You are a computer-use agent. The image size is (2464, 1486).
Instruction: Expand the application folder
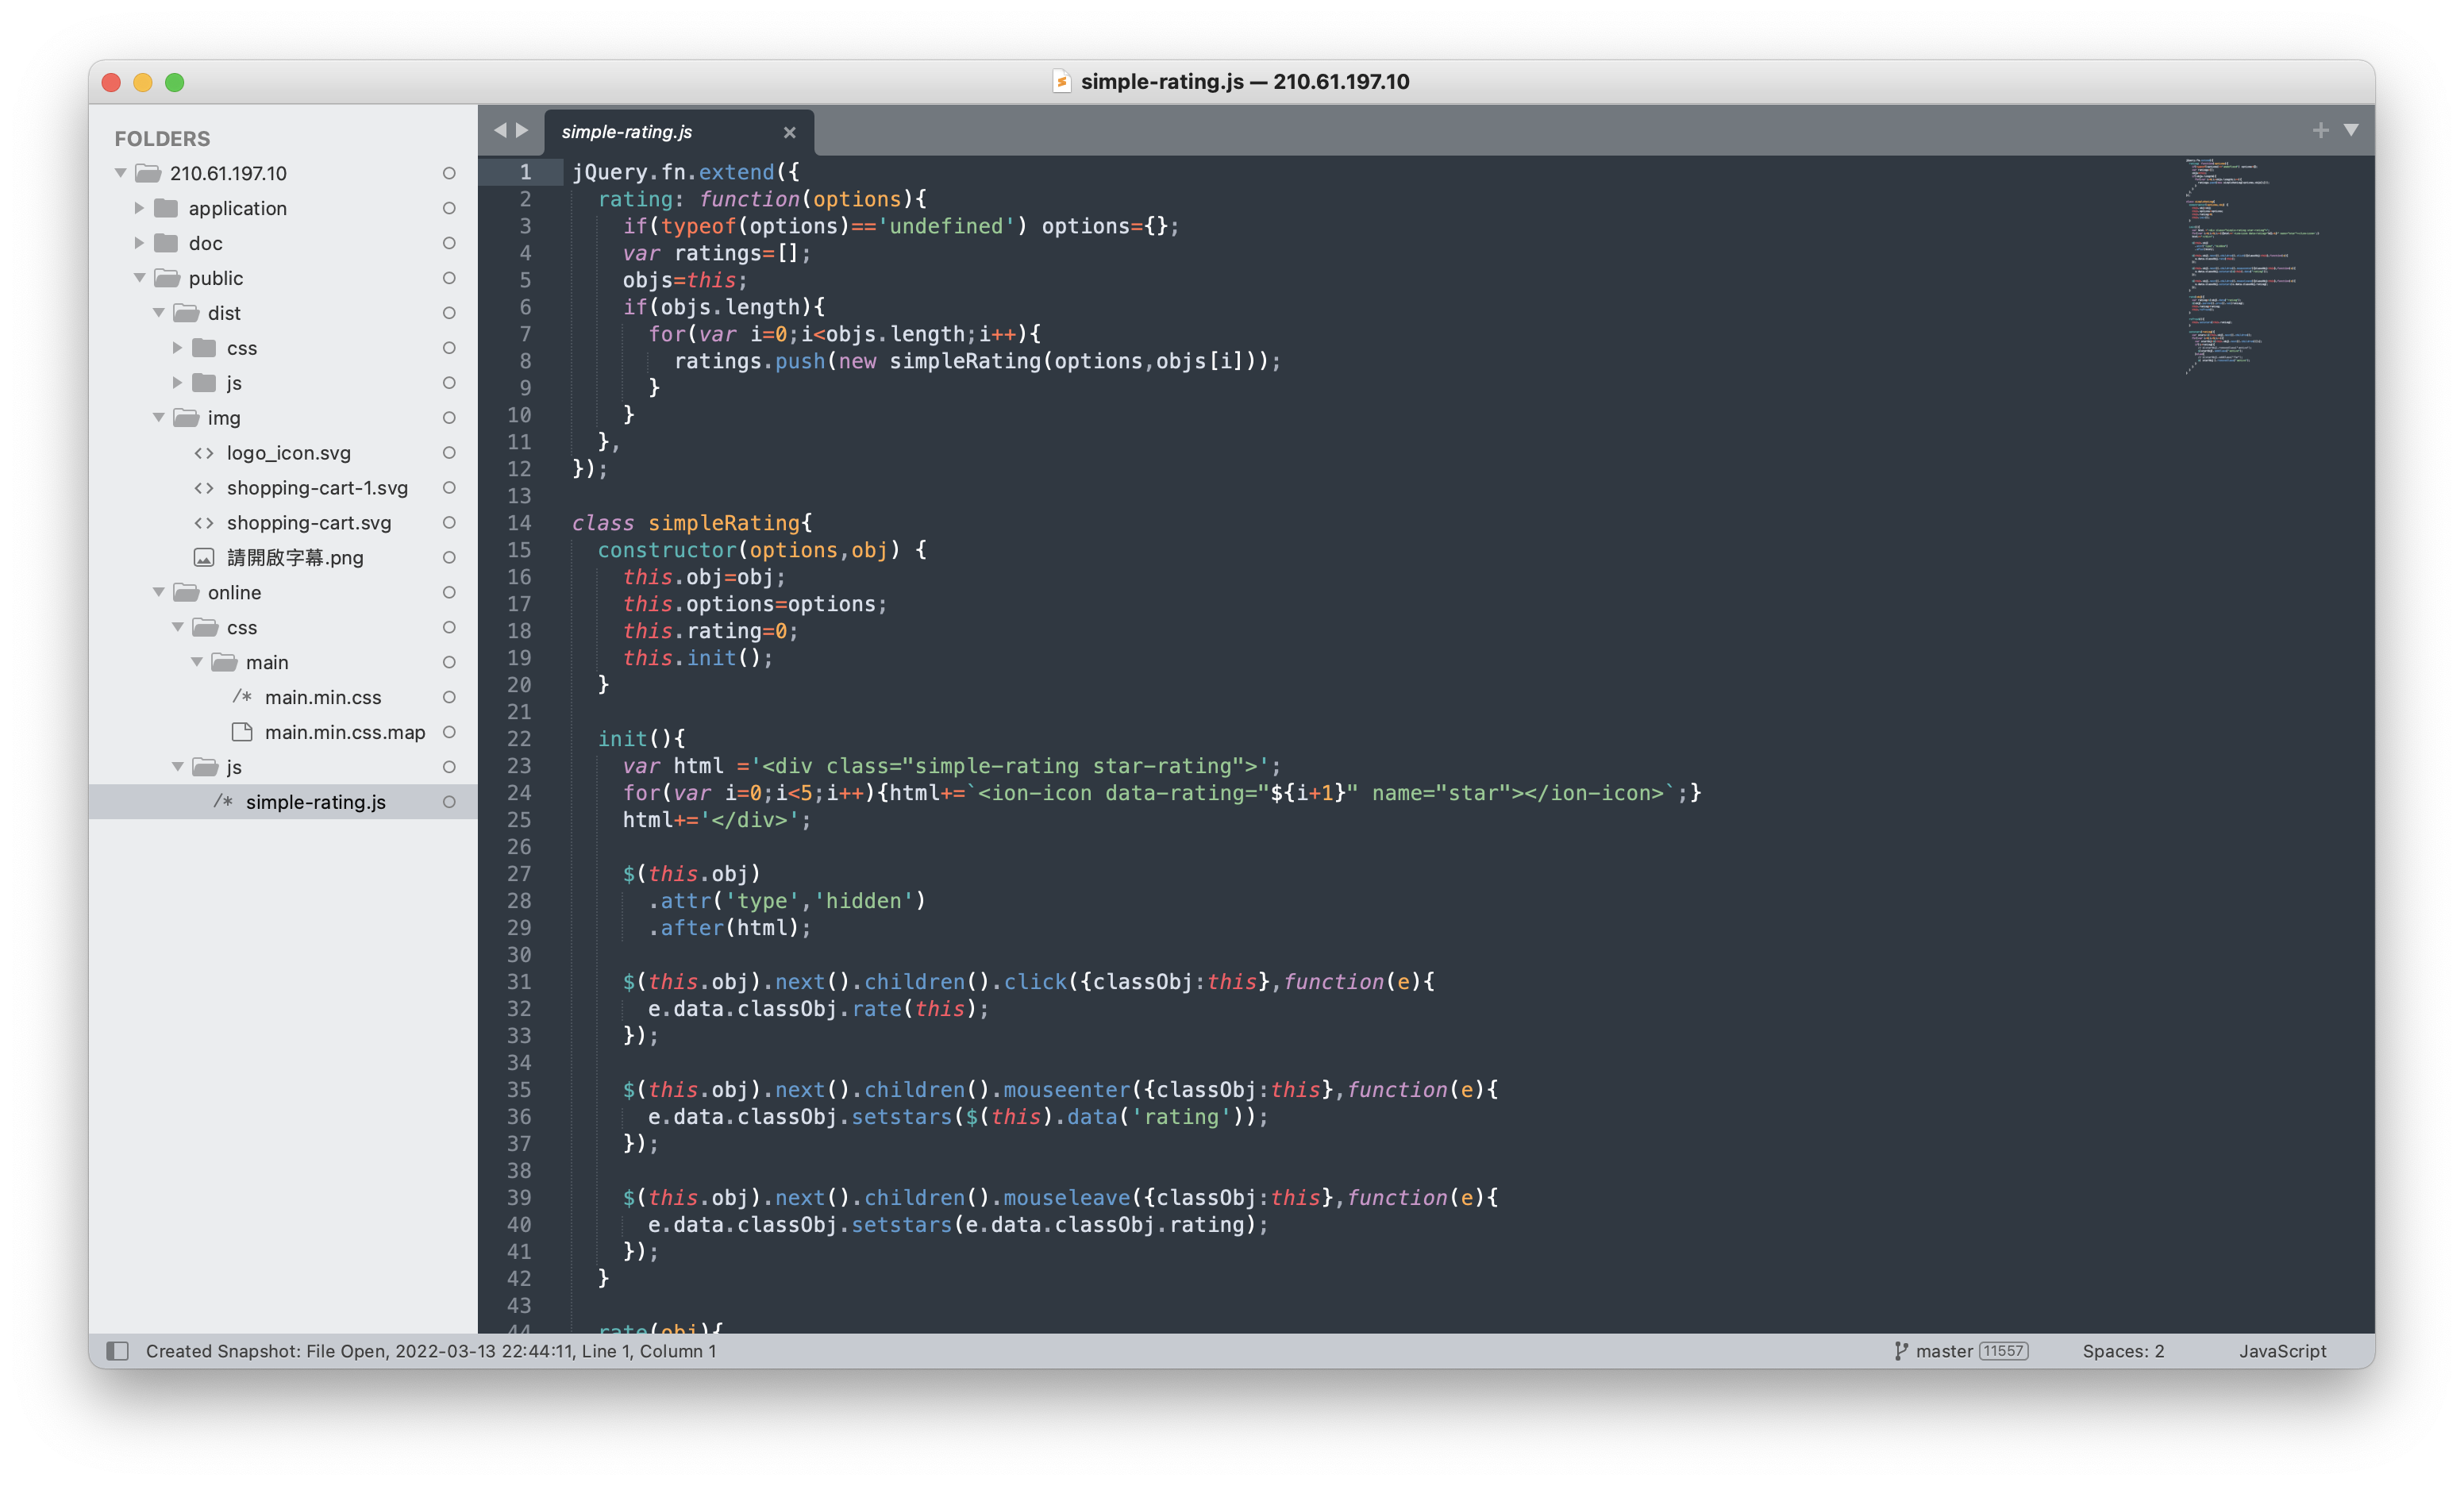click(x=139, y=208)
